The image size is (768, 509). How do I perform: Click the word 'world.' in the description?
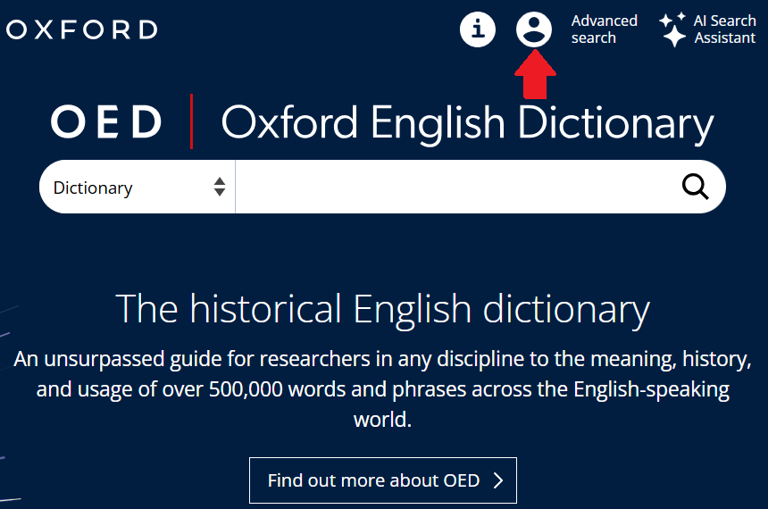(x=382, y=420)
